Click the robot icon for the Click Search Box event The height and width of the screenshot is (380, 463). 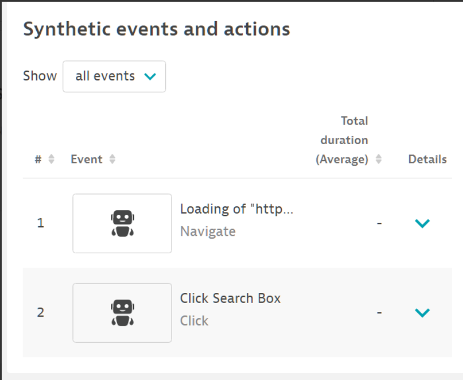tap(122, 308)
